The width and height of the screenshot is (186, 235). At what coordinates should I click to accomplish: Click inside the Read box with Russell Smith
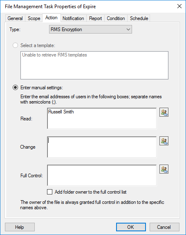(102, 118)
